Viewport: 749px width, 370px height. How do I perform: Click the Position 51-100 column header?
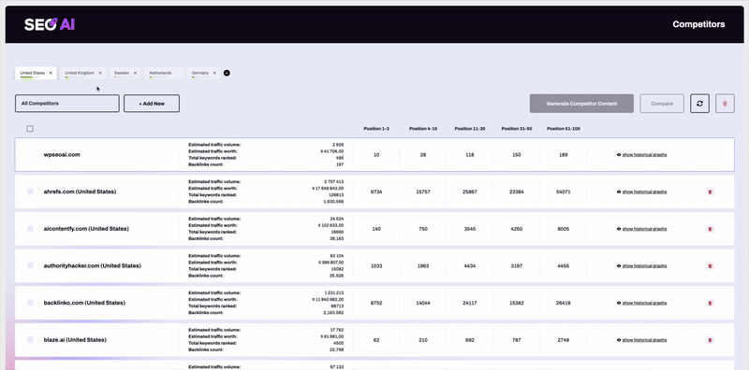pos(564,129)
